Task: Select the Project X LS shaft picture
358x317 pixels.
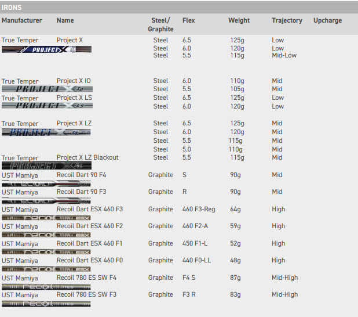Action: [x=46, y=106]
